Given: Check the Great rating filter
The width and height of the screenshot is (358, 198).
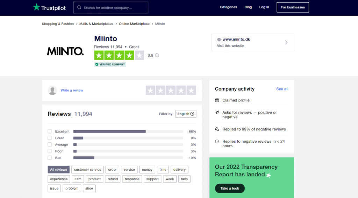Looking at the screenshot, I should (50, 138).
